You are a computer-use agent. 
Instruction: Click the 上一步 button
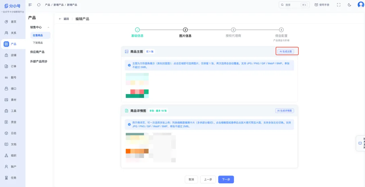[208, 180]
